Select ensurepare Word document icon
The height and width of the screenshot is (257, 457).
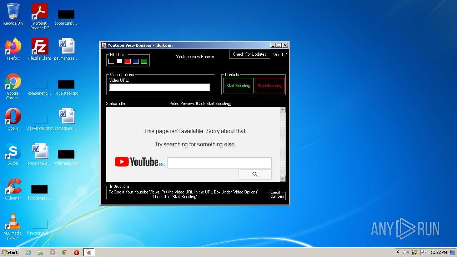(40, 154)
